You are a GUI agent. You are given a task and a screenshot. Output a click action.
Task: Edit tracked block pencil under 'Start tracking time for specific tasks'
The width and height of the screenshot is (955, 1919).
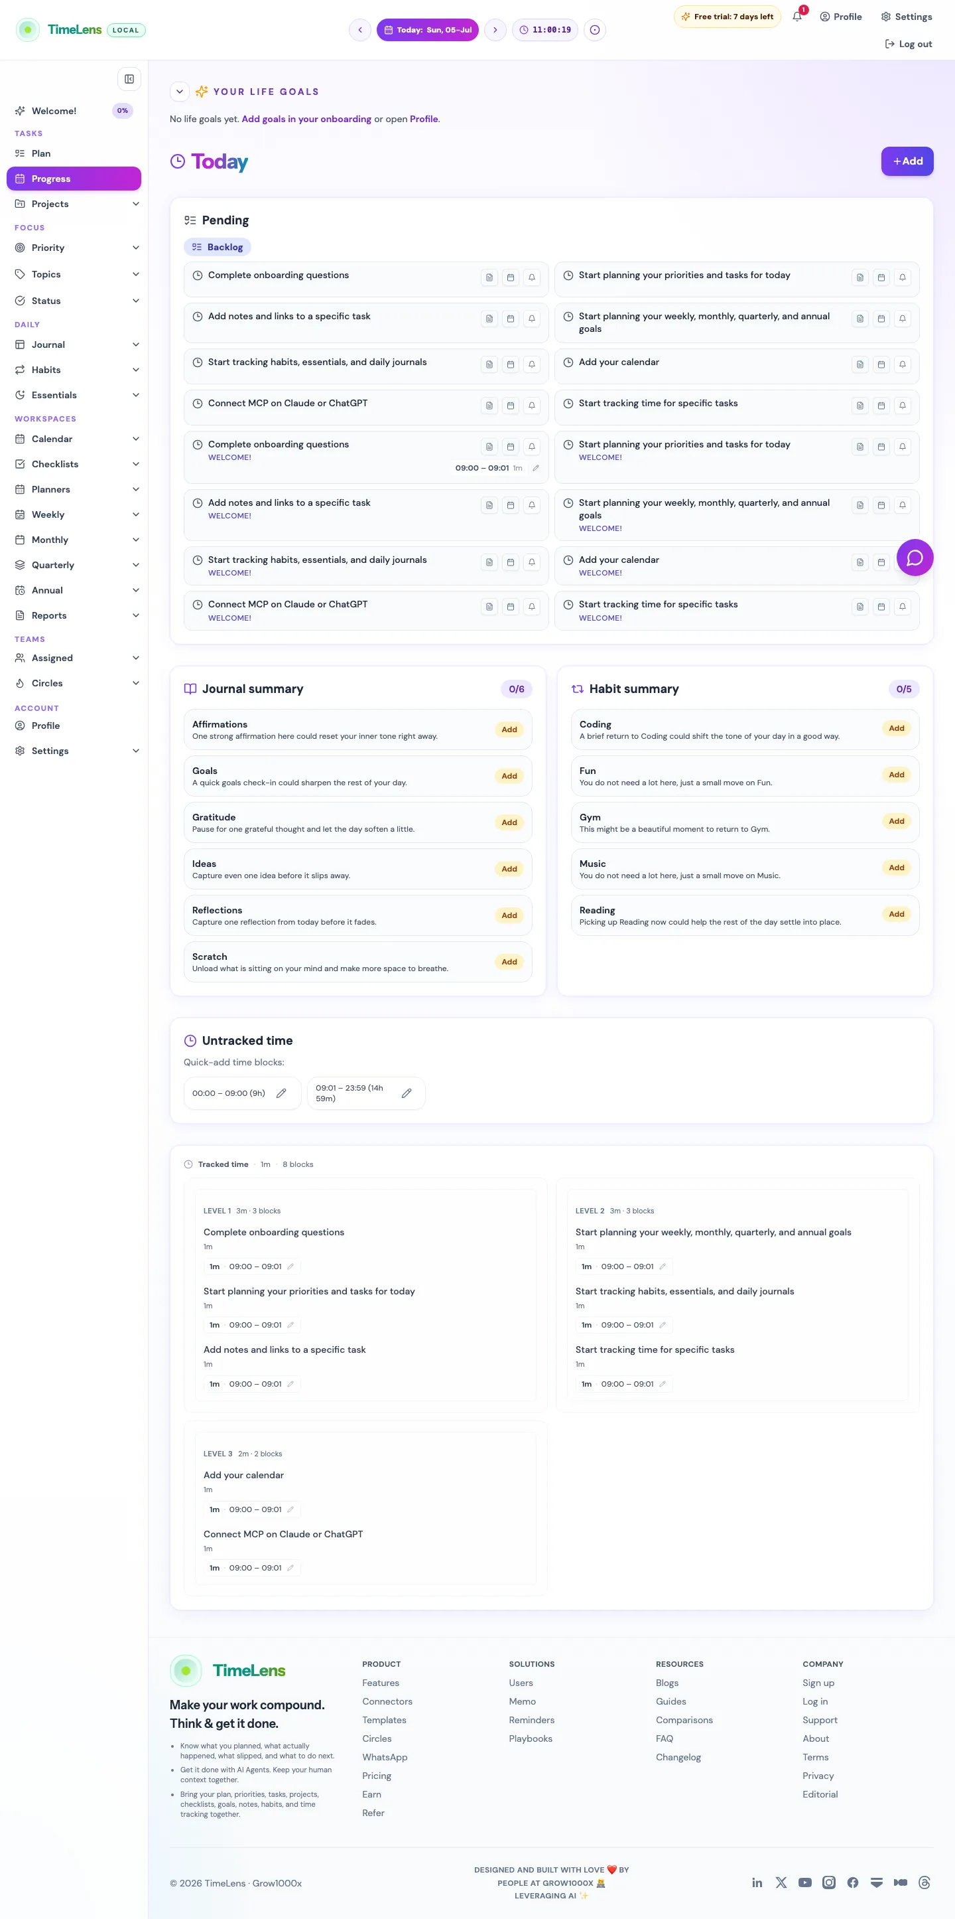click(x=663, y=1384)
